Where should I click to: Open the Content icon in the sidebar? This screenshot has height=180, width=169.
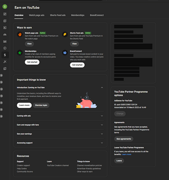pyautogui.click(x=5, y=21)
